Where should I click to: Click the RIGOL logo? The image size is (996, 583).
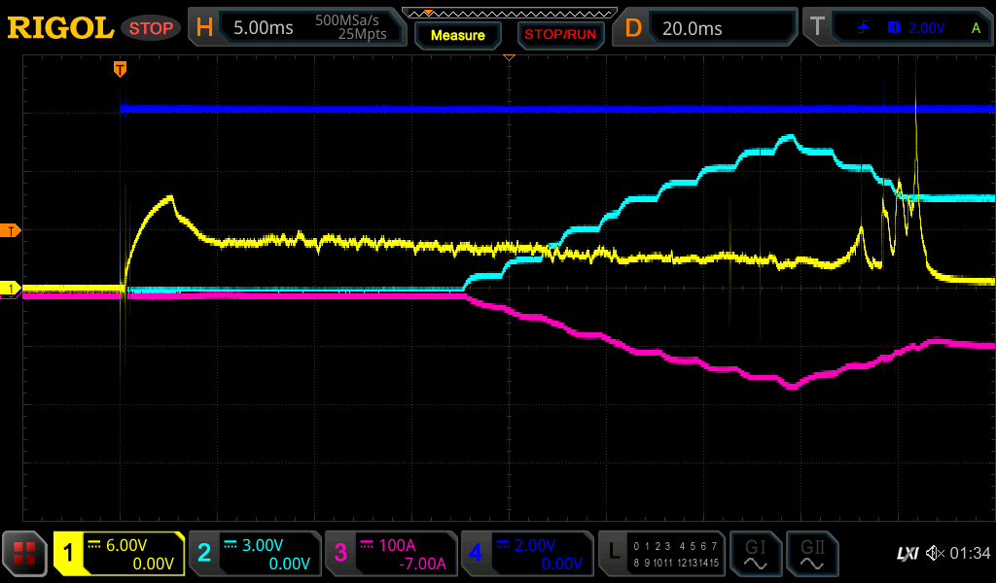(x=60, y=28)
